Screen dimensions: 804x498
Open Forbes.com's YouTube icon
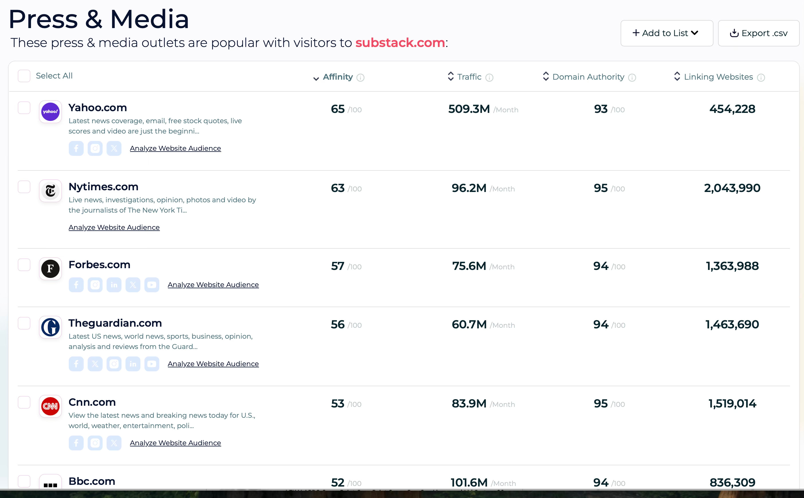pyautogui.click(x=152, y=285)
